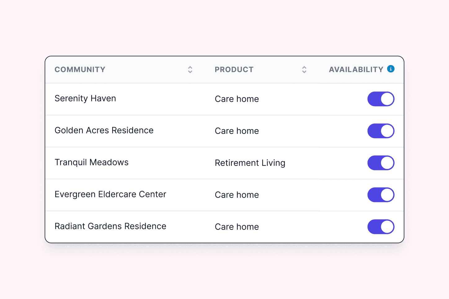Screen dimensions: 449x299
Task: Open Evergreen Eldercare Center entry
Action: point(110,194)
